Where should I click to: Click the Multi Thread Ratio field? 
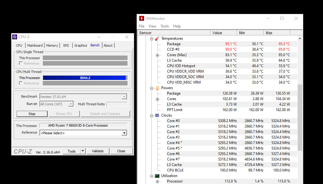point(117,104)
